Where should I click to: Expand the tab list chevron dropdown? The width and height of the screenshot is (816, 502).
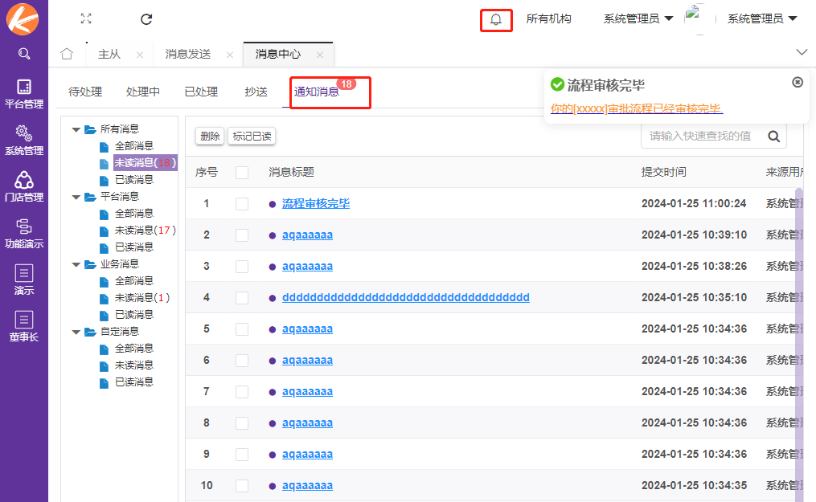click(x=801, y=52)
